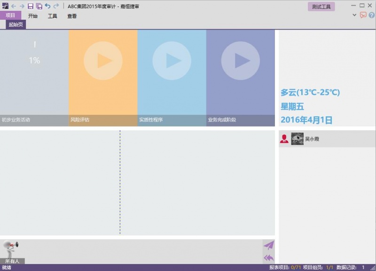
Task: Click the message input field
Action: click(x=143, y=251)
